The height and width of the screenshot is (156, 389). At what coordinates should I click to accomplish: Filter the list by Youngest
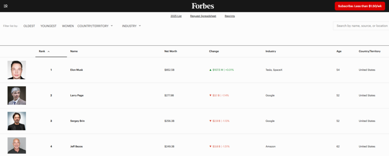(x=49, y=26)
